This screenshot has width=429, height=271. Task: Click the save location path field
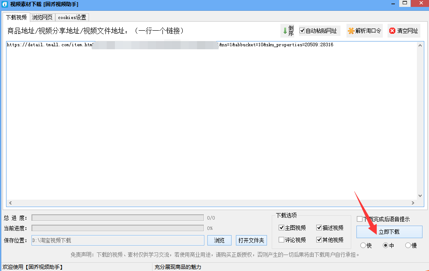[x=118, y=240]
